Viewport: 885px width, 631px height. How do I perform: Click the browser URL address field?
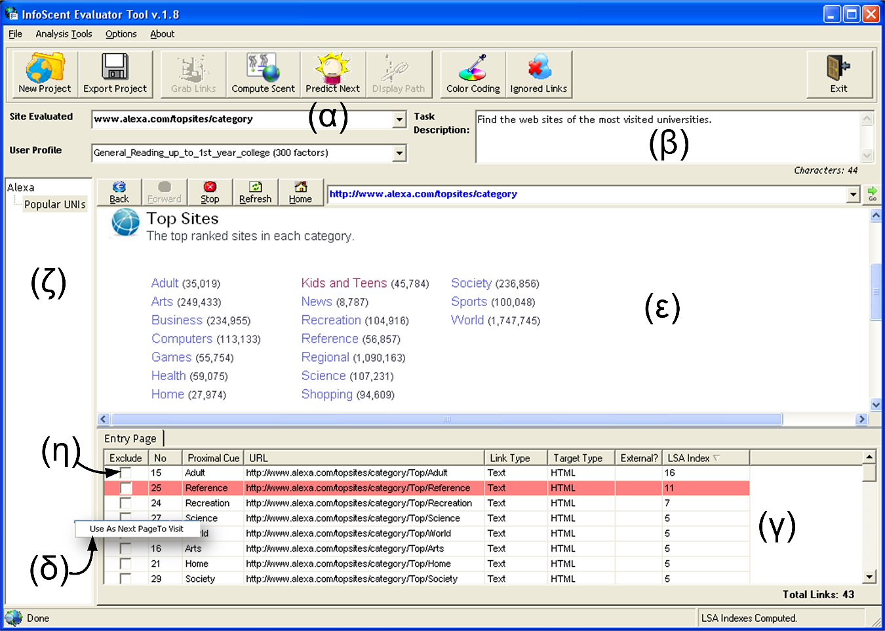tap(587, 195)
